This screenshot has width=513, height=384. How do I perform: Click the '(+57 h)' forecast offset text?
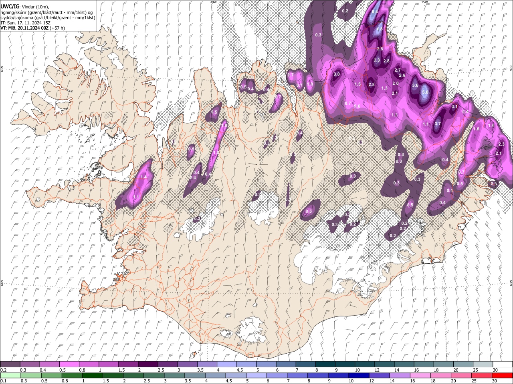(x=57, y=28)
